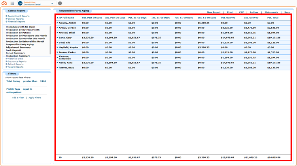Expand the Nandi, Asha row

(57, 63)
